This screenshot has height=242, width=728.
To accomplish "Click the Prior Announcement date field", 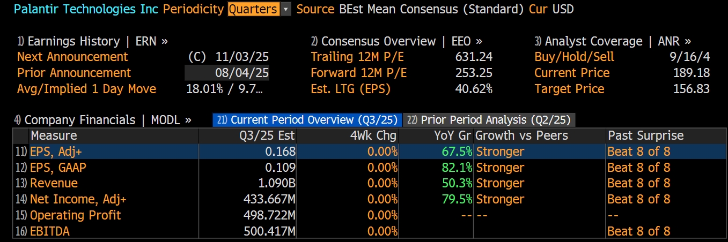I will pyautogui.click(x=227, y=73).
